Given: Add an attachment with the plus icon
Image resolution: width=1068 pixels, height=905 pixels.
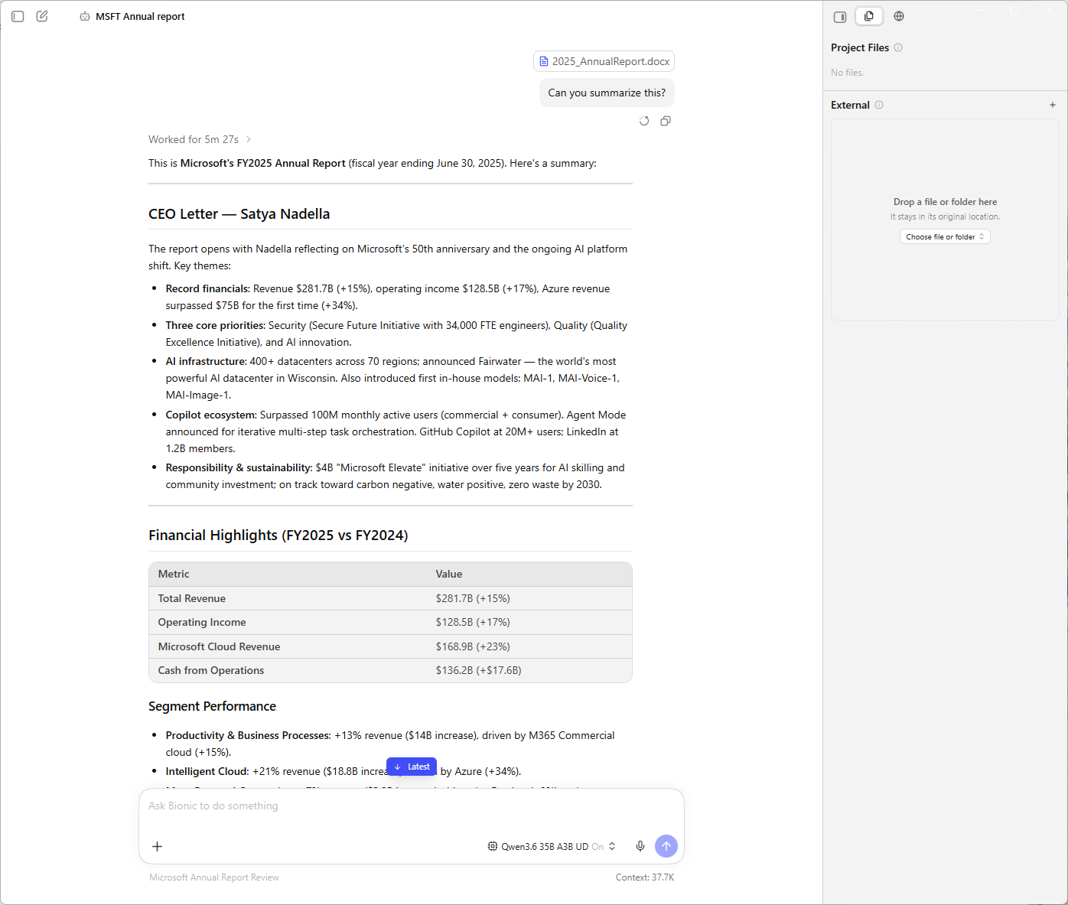Looking at the screenshot, I should (x=157, y=846).
